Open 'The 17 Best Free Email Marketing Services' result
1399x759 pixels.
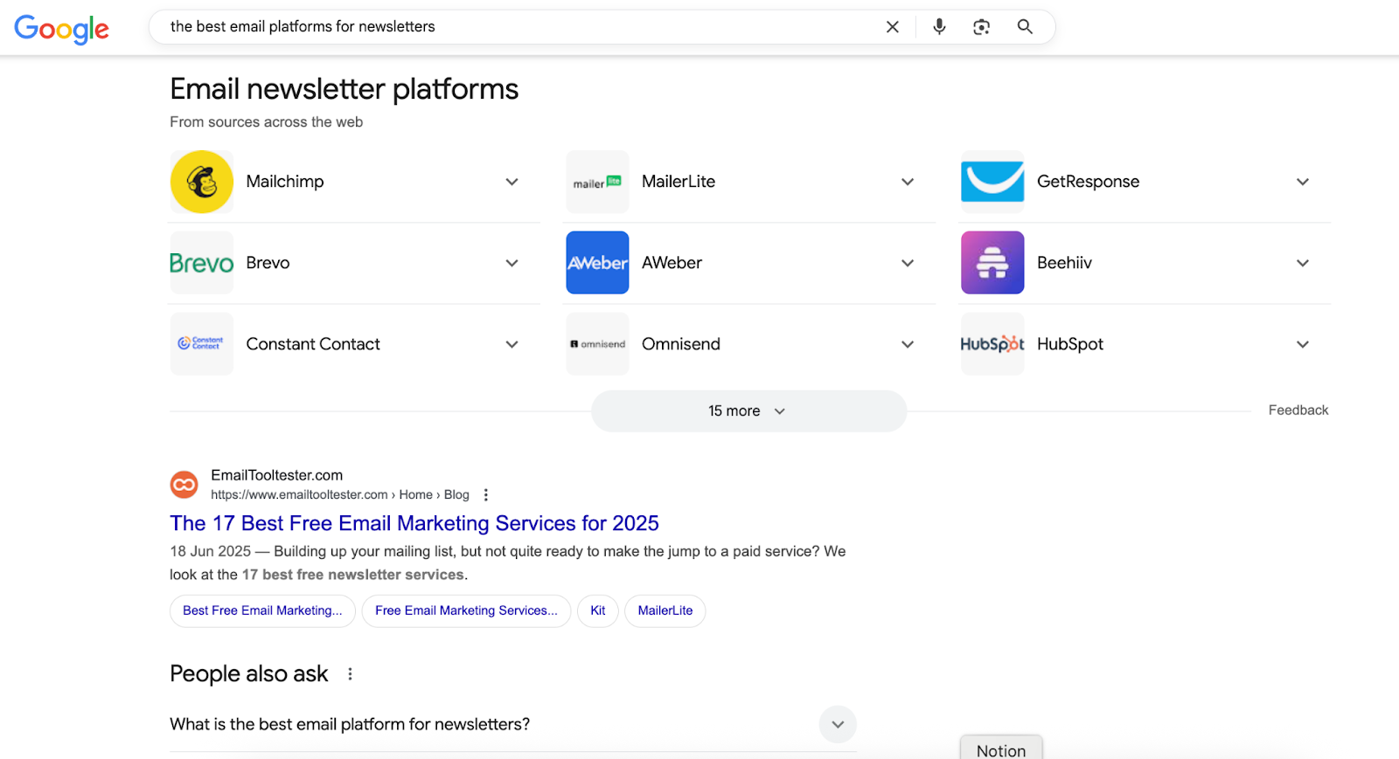[x=414, y=523]
